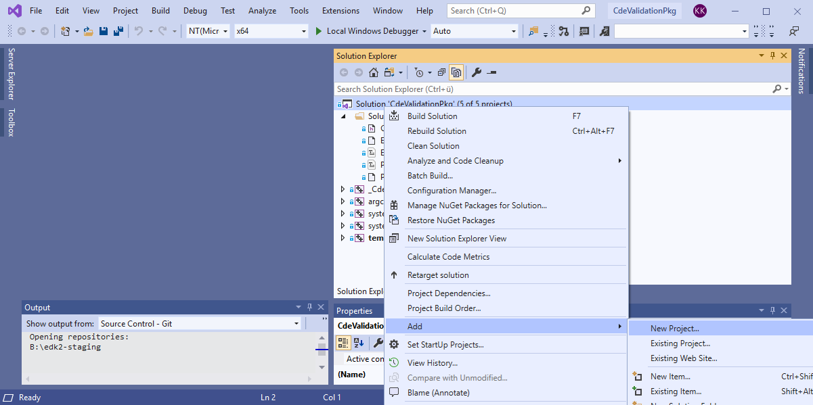Screen dimensions: 813x405
Task: Click the Home icon in Solution Explorer
Action: (373, 72)
